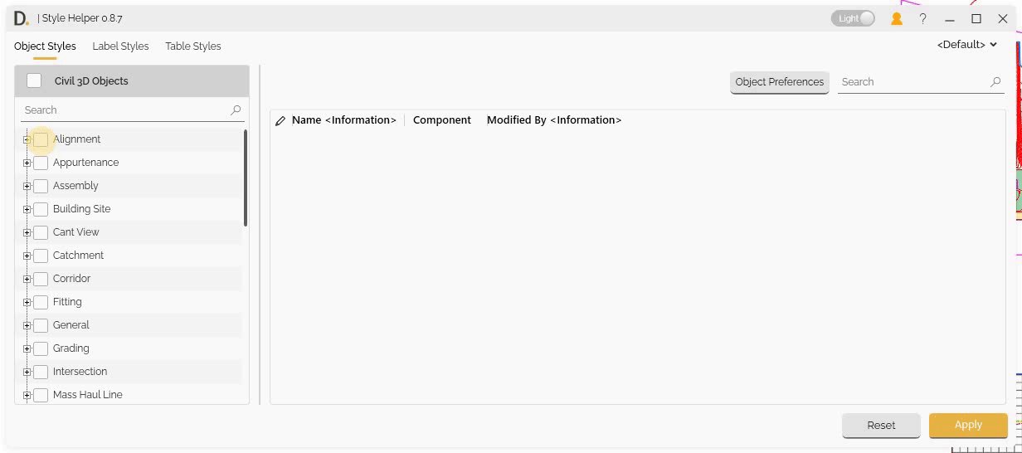Open the Object Preferences button
This screenshot has width=1022, height=453.
point(779,82)
